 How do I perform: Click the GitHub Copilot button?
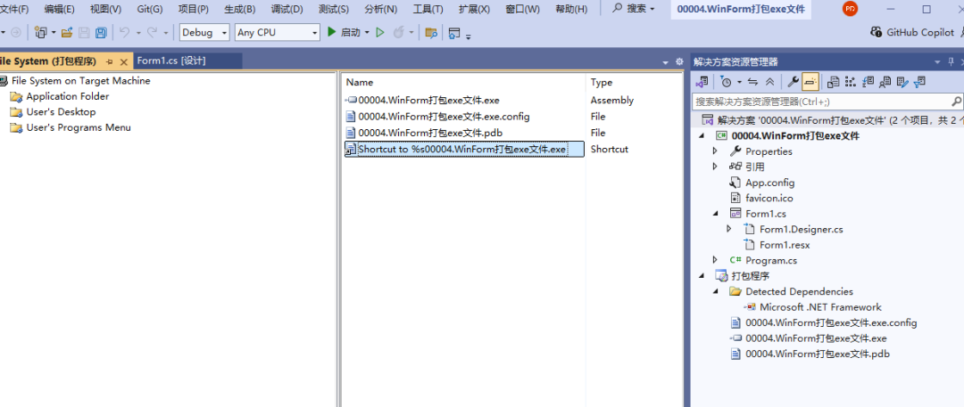pyautogui.click(x=912, y=33)
